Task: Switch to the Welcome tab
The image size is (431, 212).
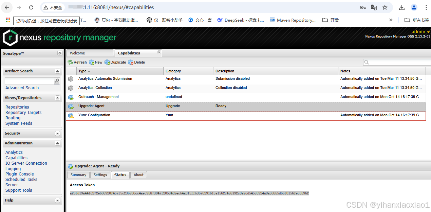Action: pos(90,53)
